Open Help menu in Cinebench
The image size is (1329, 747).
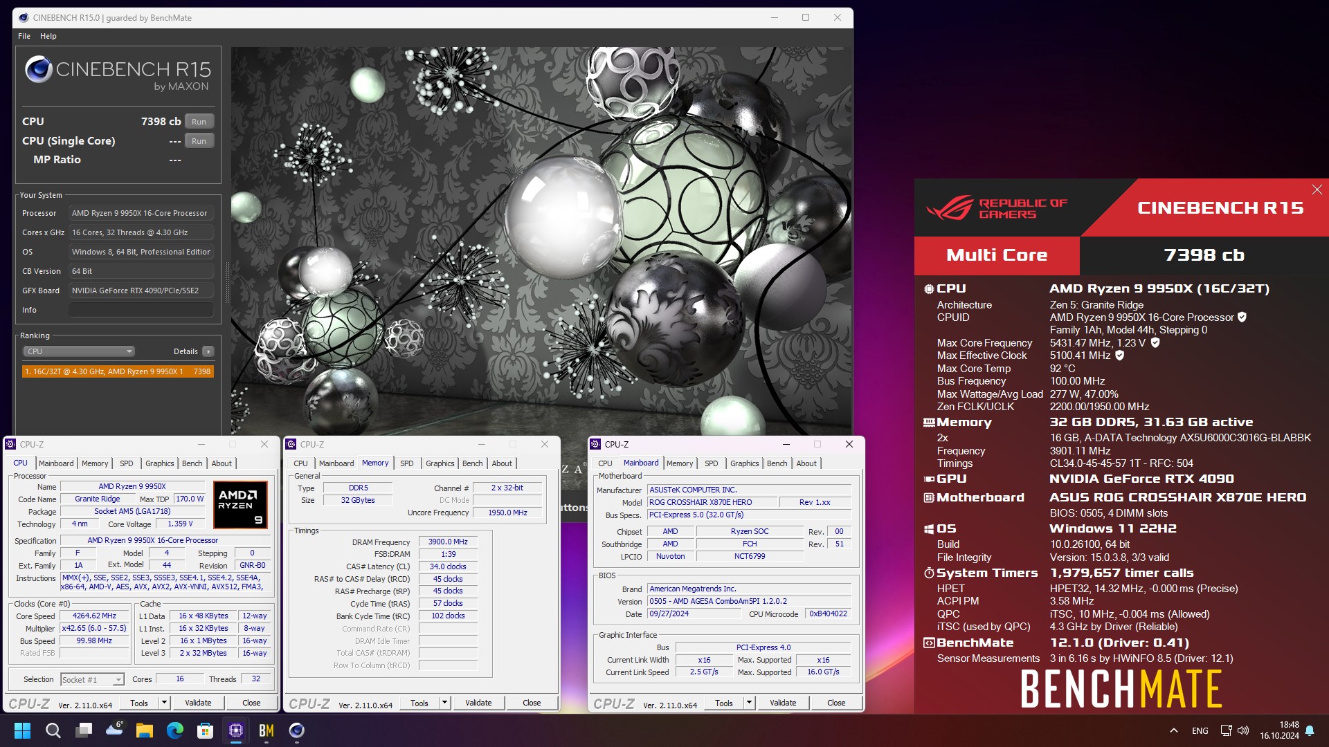coord(48,36)
